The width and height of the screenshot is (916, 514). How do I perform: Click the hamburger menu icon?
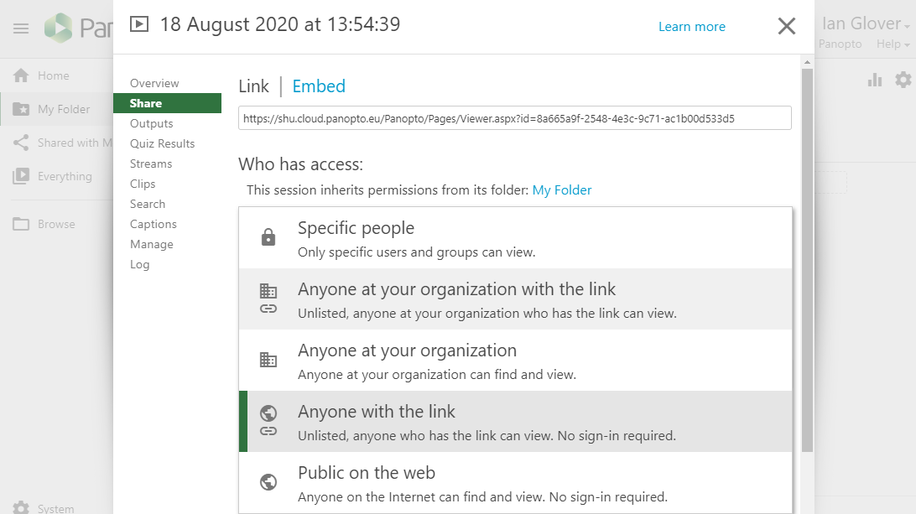[x=21, y=29]
